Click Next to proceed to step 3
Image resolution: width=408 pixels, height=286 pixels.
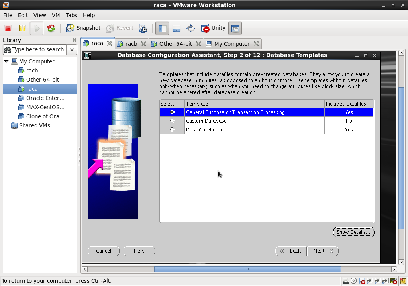coord(323,251)
